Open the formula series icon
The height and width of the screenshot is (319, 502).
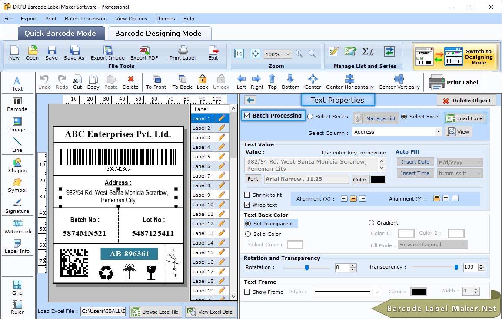[x=368, y=51]
